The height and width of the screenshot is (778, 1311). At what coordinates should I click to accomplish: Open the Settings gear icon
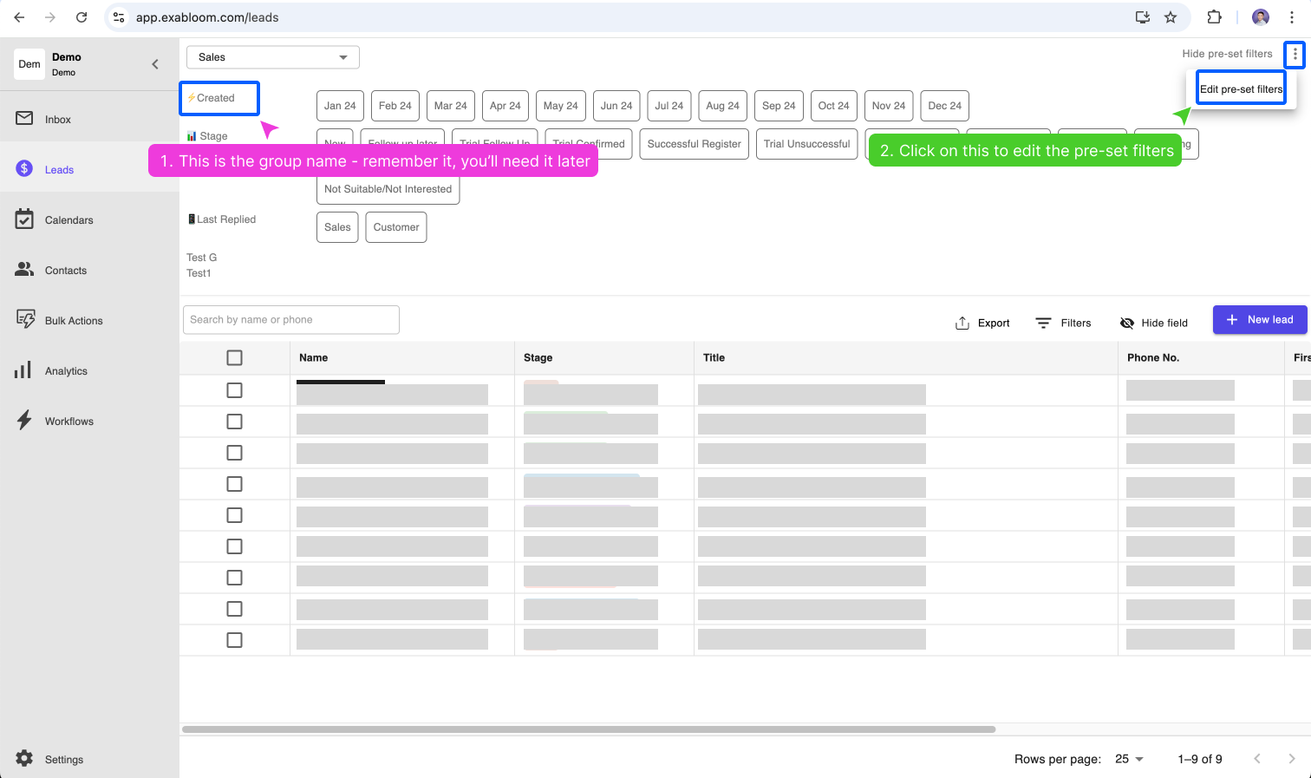[24, 759]
